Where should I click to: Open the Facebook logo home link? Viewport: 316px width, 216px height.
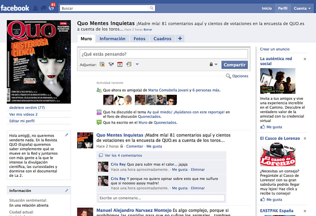pos(15,8)
